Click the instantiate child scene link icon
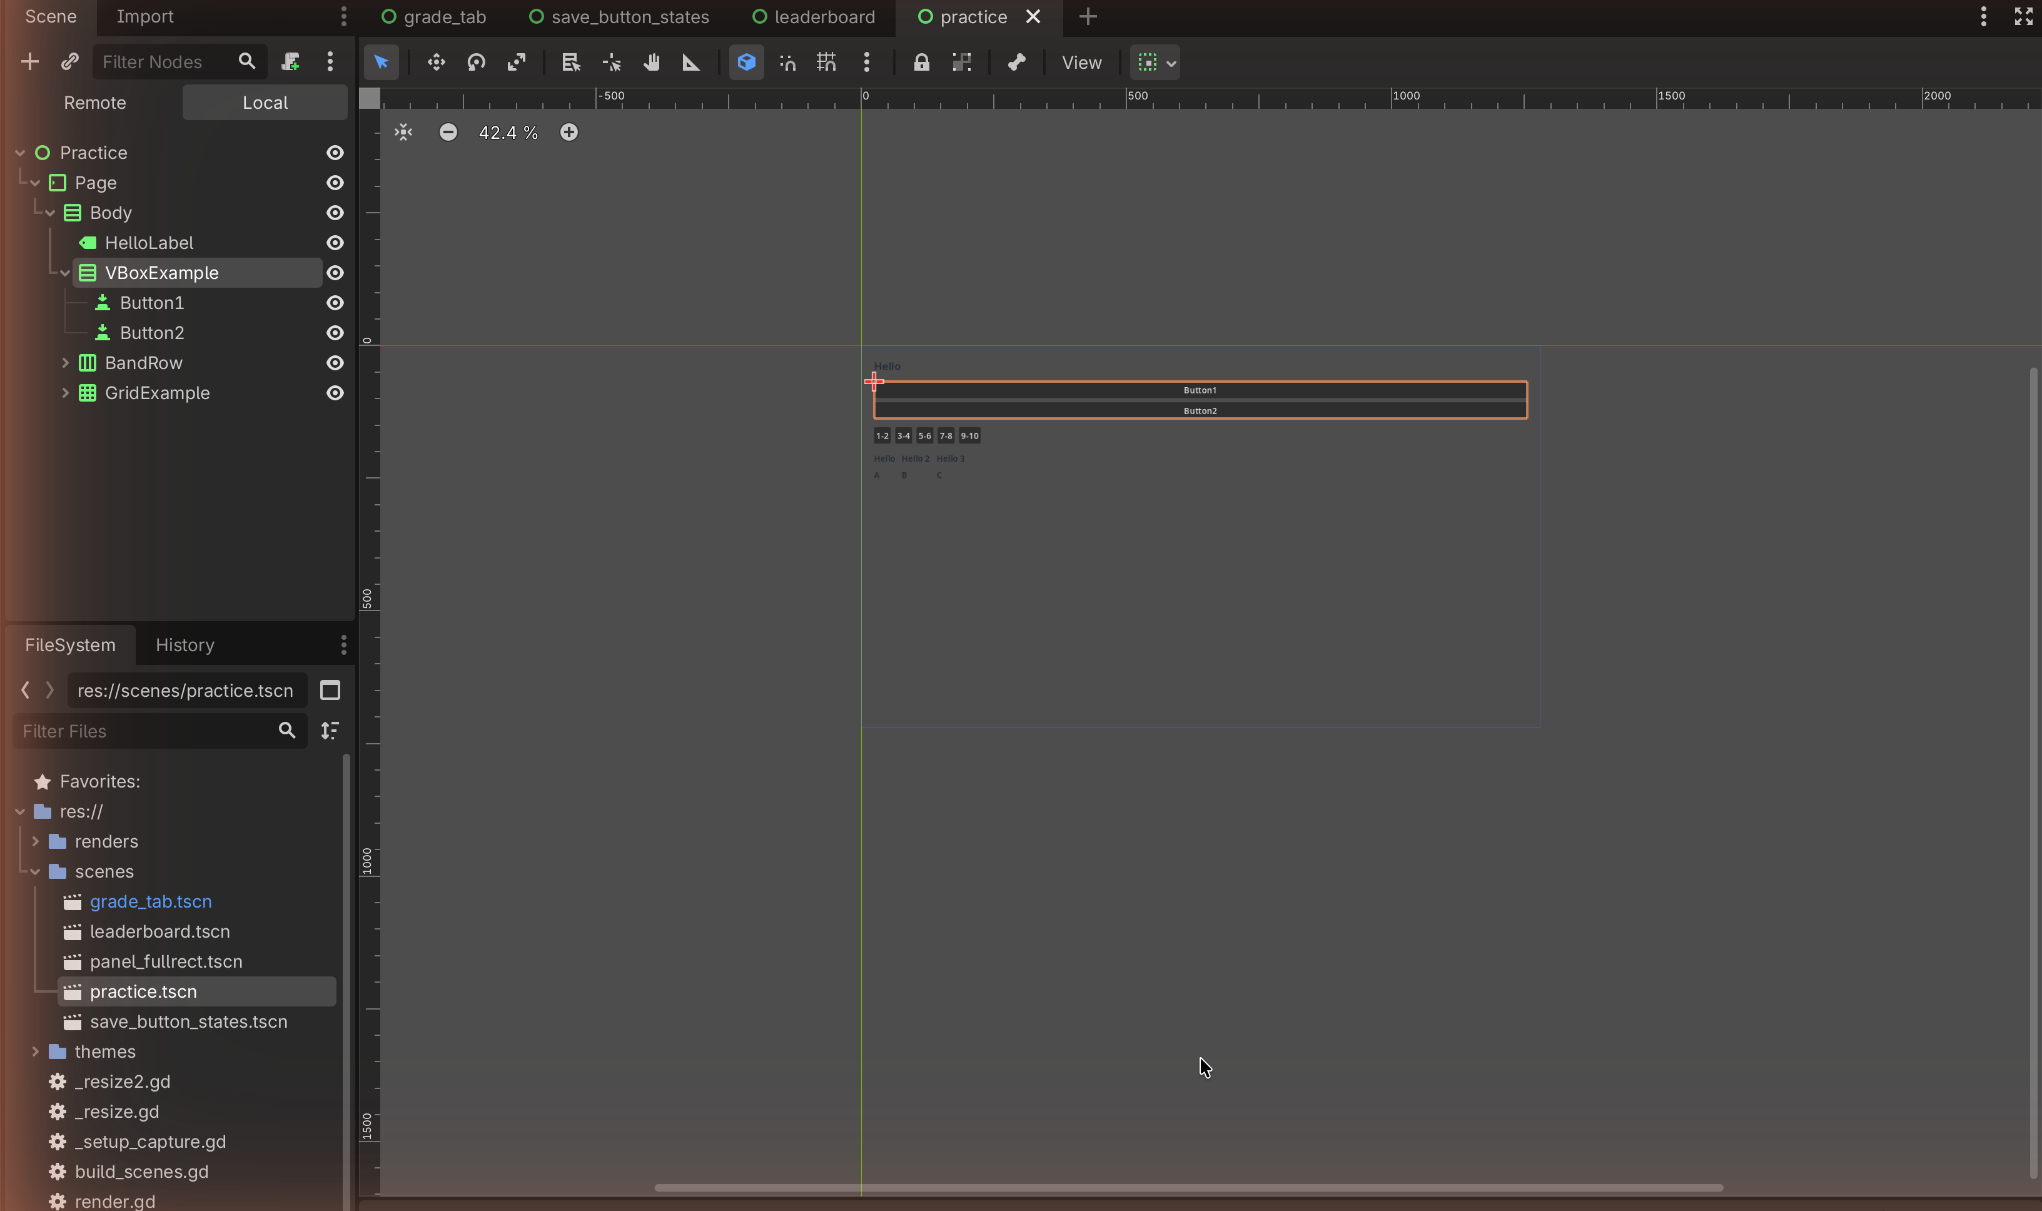This screenshot has height=1211, width=2042. 70,62
